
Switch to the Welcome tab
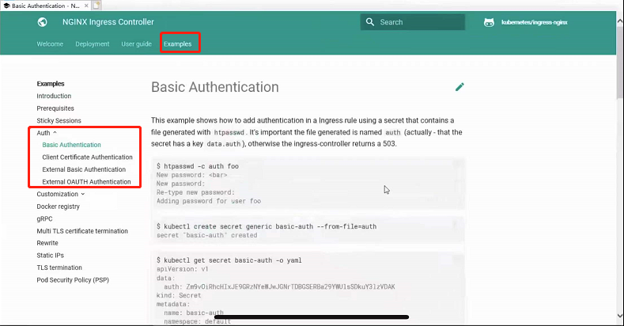50,44
